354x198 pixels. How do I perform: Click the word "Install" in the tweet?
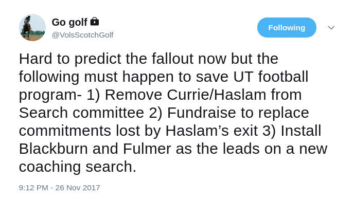click(300, 131)
